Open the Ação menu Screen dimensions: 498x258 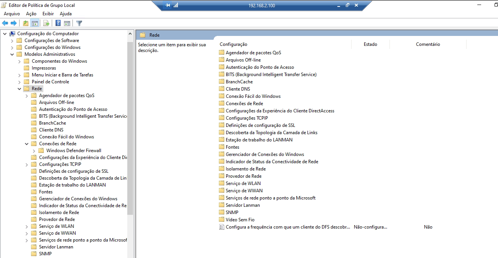pos(31,14)
